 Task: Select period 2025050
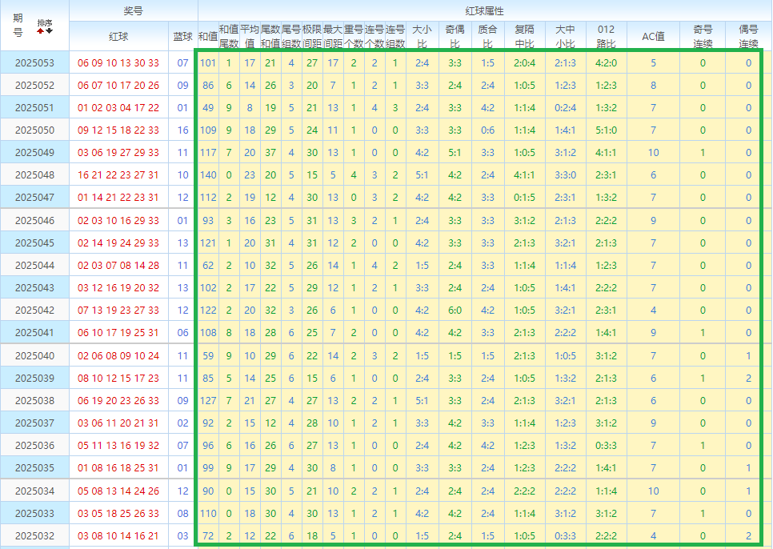34,130
